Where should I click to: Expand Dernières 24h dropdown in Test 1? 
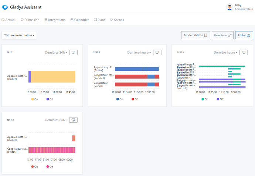click(56, 53)
